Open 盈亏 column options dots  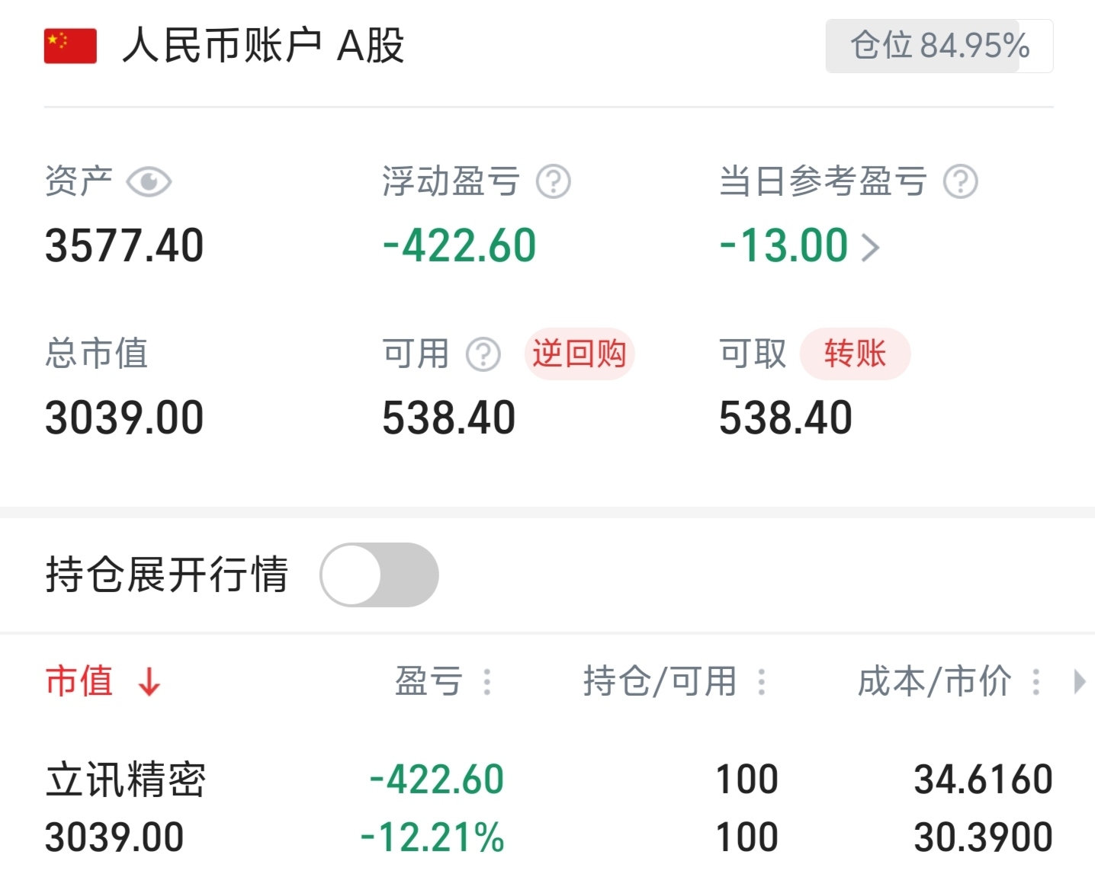click(x=487, y=681)
